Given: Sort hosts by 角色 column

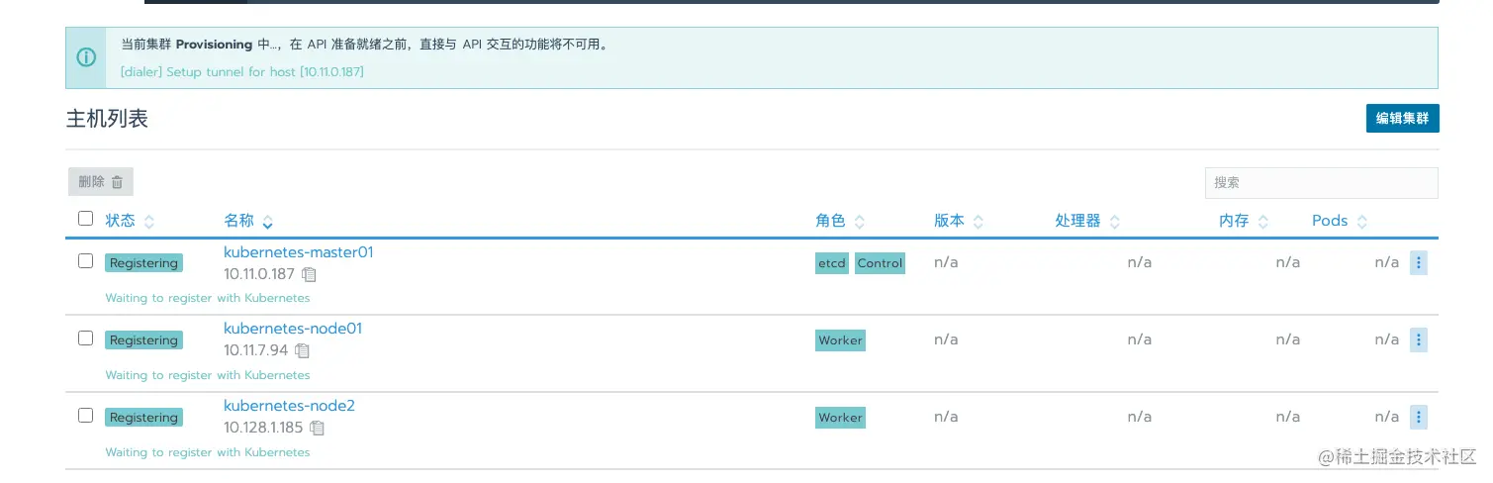Looking at the screenshot, I should tap(840, 221).
